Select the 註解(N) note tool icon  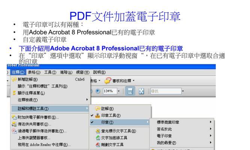click(97, 109)
